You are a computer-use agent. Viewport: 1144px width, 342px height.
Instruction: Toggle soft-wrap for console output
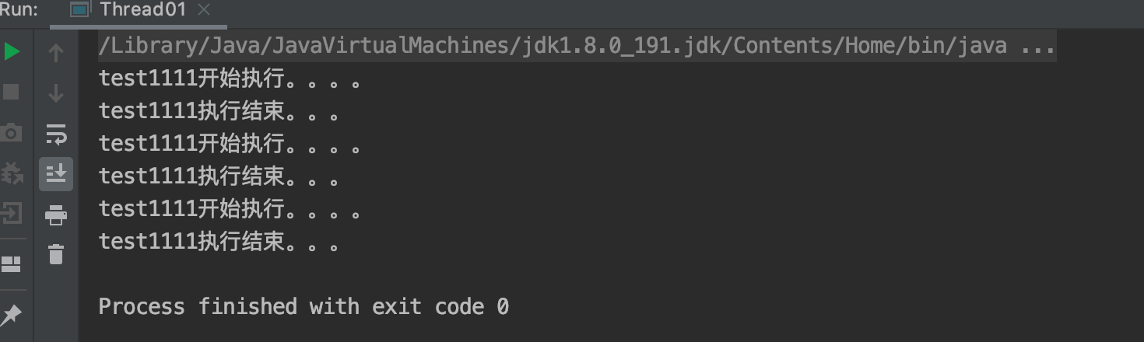(56, 134)
